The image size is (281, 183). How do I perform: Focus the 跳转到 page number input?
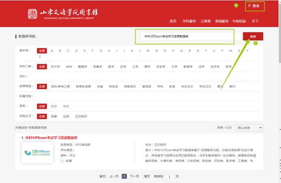[x=169, y=177]
